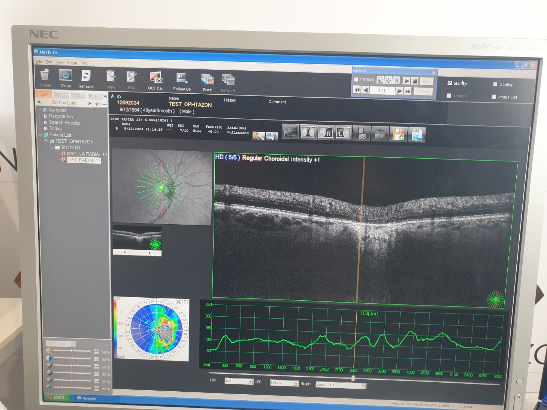The image size is (547, 410).
Task: Open the LBE NFL/GCL dropdown
Action: [x=284, y=383]
